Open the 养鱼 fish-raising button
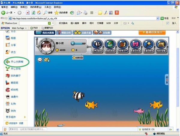Screen dimensions: 180x136 pyautogui.click(x=97, y=46)
